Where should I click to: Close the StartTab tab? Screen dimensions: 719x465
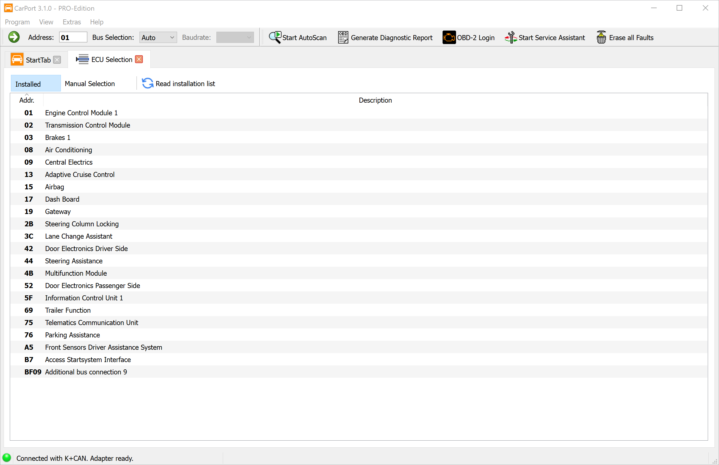57,59
